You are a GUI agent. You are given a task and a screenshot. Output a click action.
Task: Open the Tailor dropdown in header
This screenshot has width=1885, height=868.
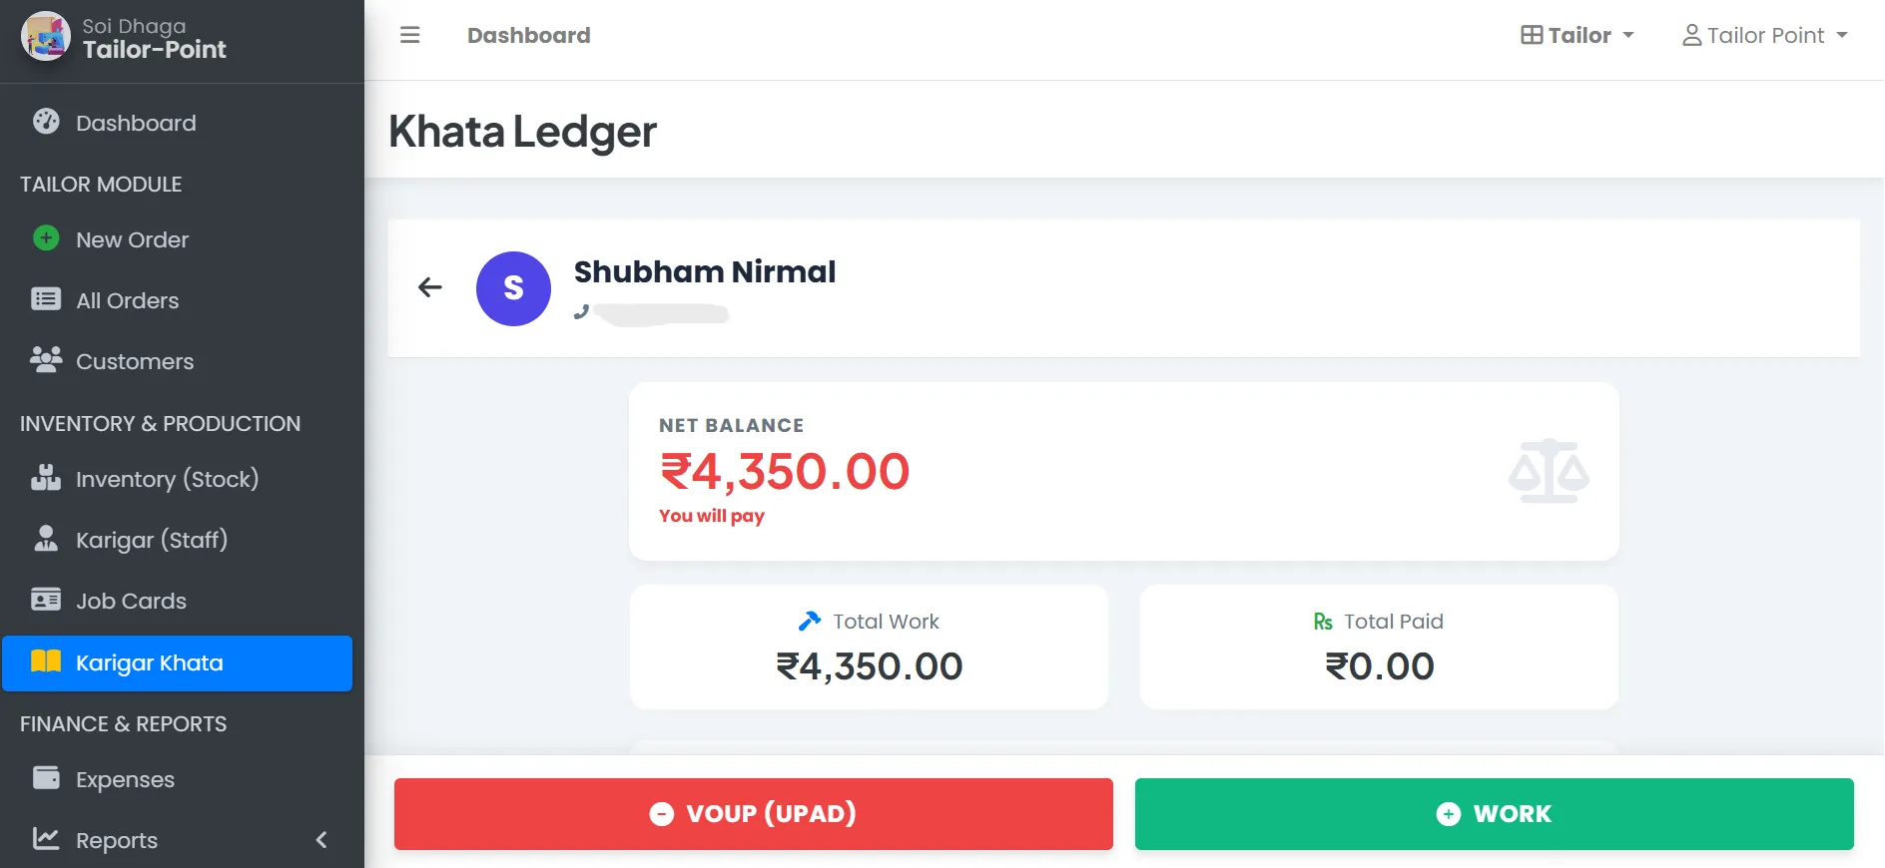coord(1577,36)
